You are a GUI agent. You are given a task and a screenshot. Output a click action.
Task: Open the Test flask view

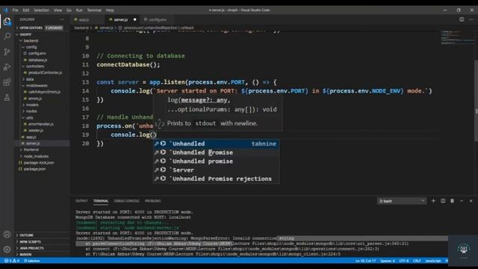(x=7, y=98)
